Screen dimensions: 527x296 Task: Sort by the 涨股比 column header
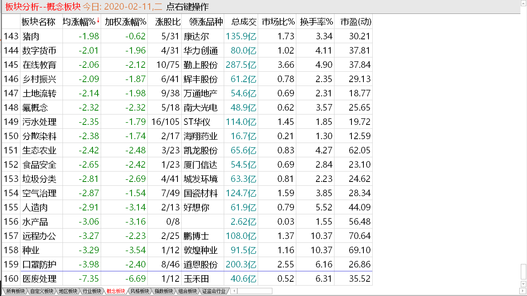click(168, 22)
